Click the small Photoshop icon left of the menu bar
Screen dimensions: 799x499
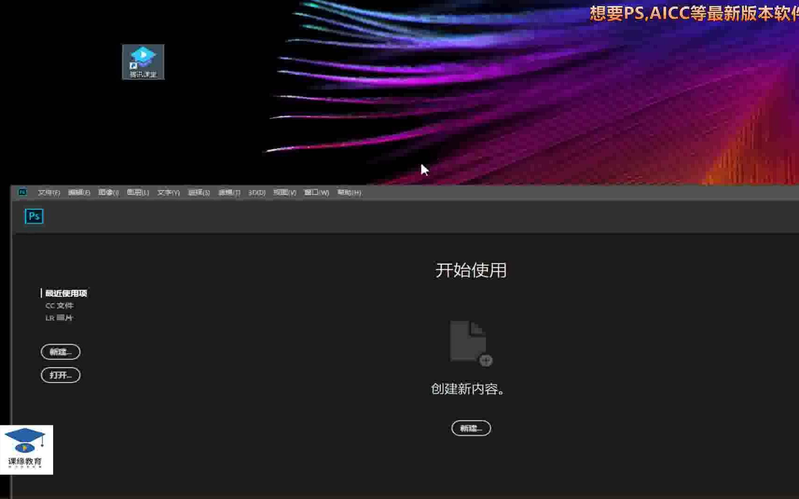coord(22,192)
